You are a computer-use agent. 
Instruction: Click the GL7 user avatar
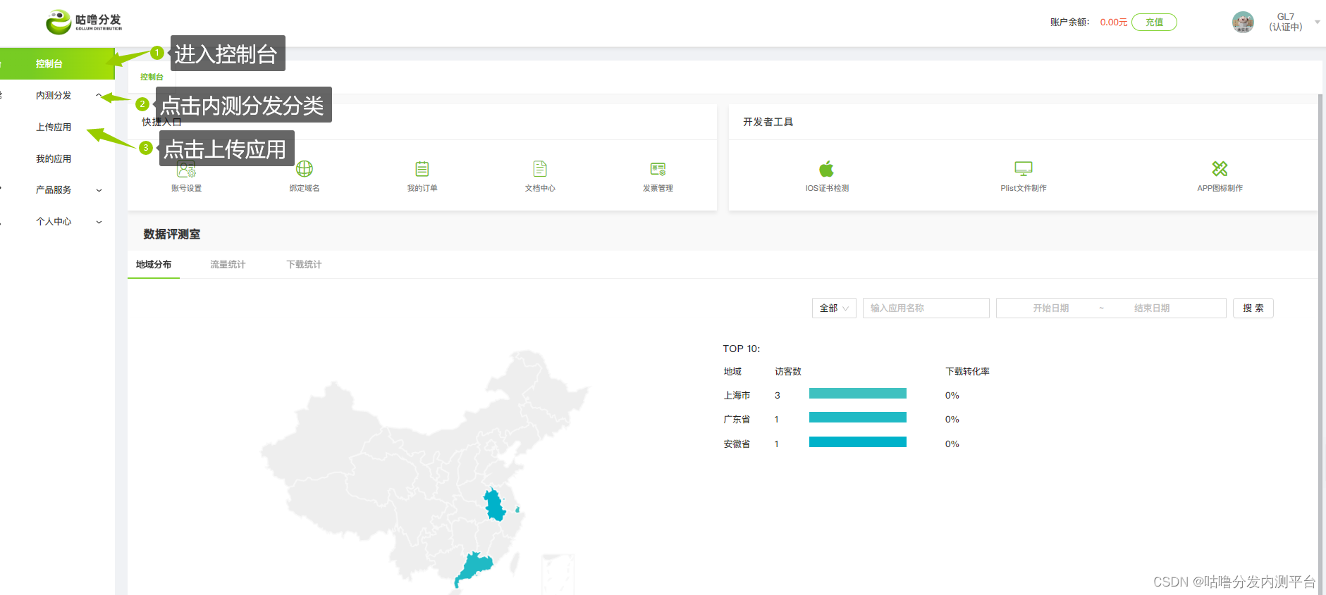tap(1243, 22)
